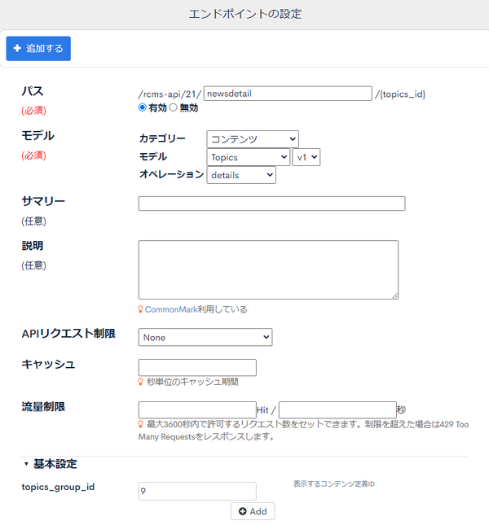Click the lightbulb icon beside 最大3600秒内 hint

tap(140, 424)
